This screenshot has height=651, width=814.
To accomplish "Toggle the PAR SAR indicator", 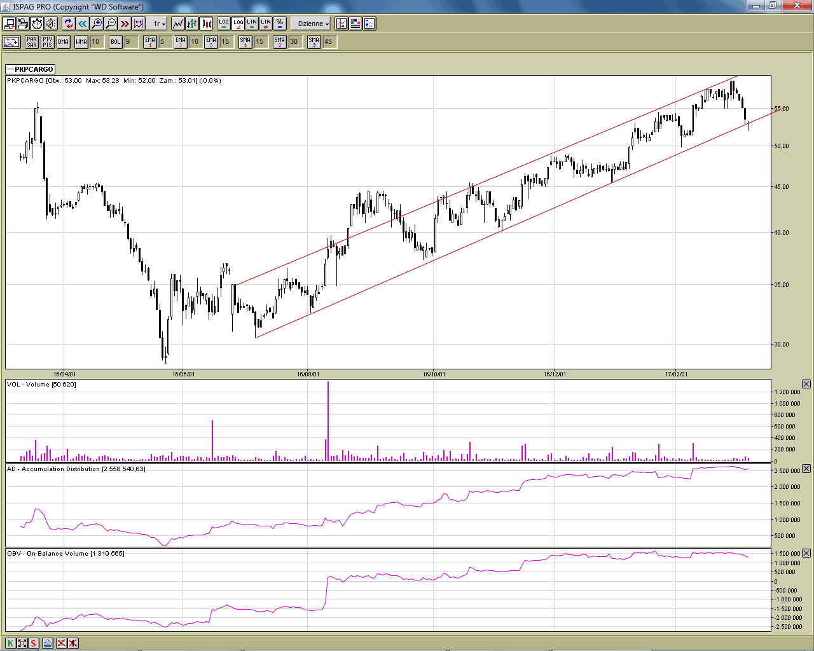I will pos(32,42).
